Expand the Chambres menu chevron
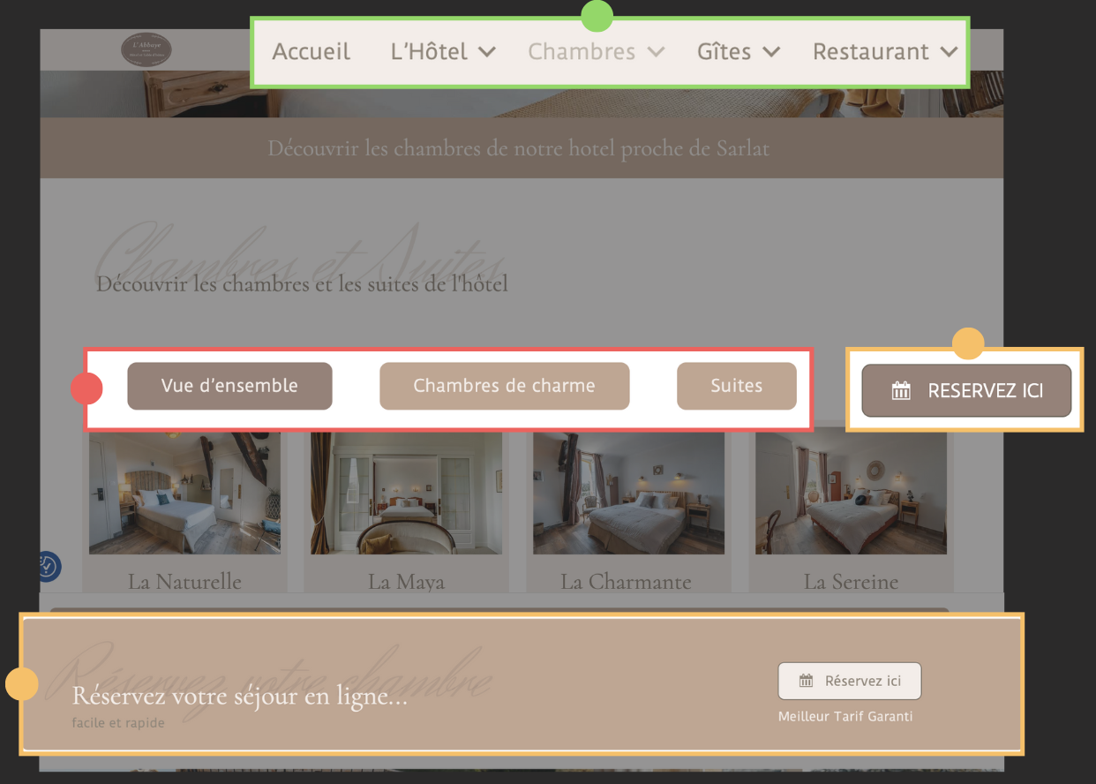 656,52
